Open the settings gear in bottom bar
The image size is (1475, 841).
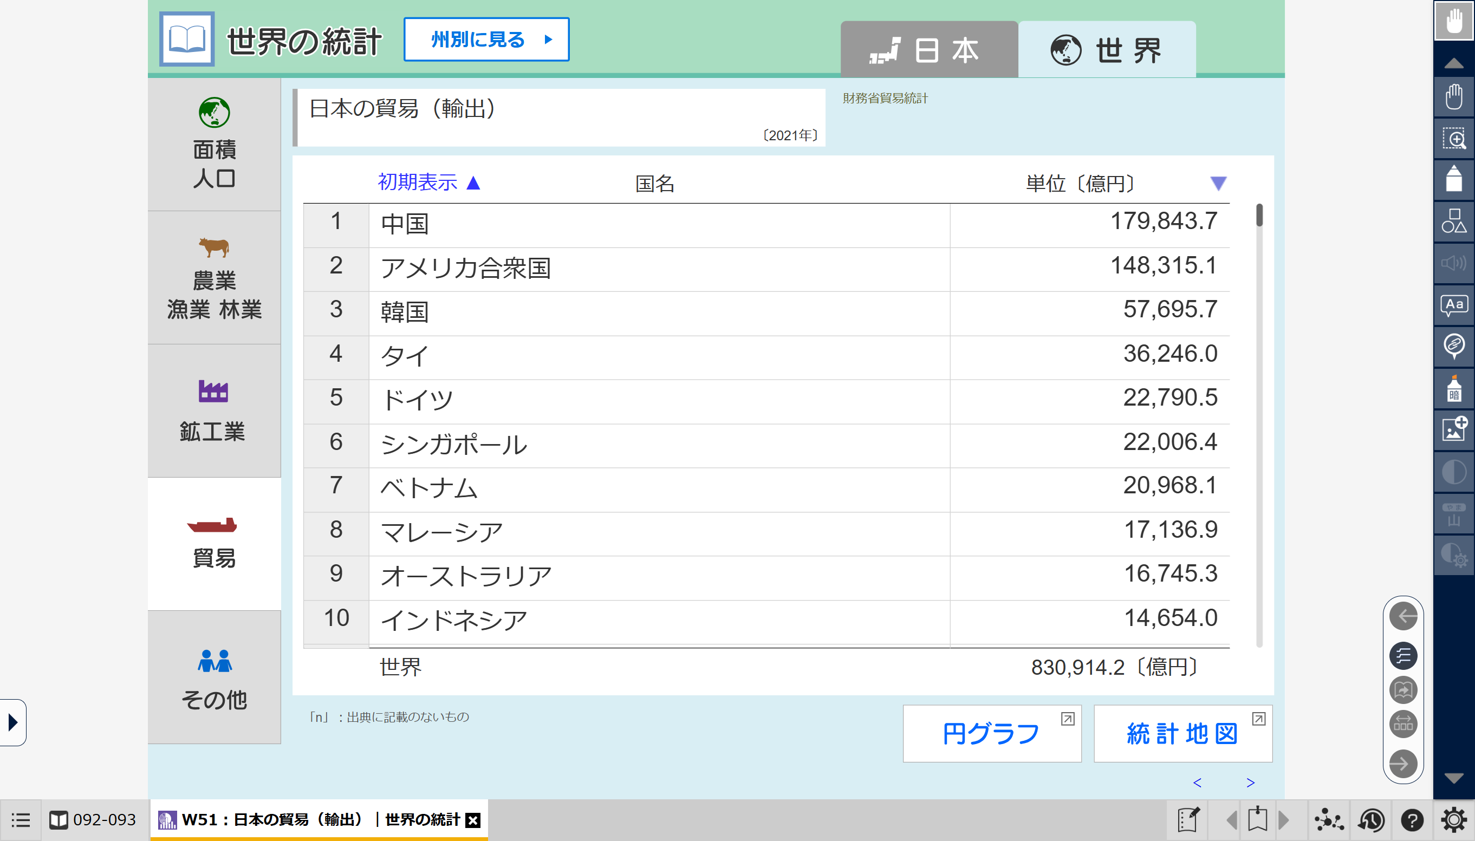click(x=1454, y=820)
